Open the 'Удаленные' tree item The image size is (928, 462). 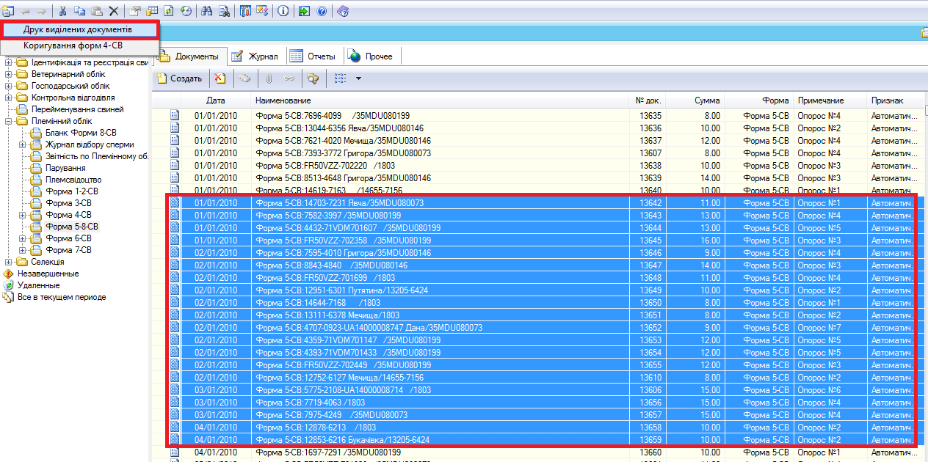point(38,285)
